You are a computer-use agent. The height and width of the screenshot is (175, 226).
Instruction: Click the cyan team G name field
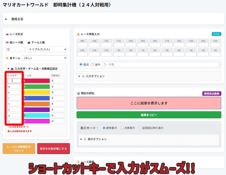36,115
